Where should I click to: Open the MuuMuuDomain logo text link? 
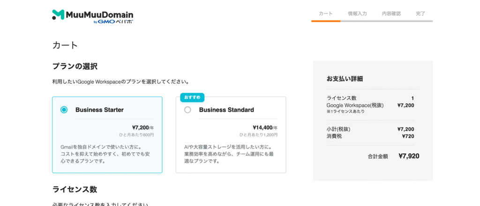coord(100,14)
